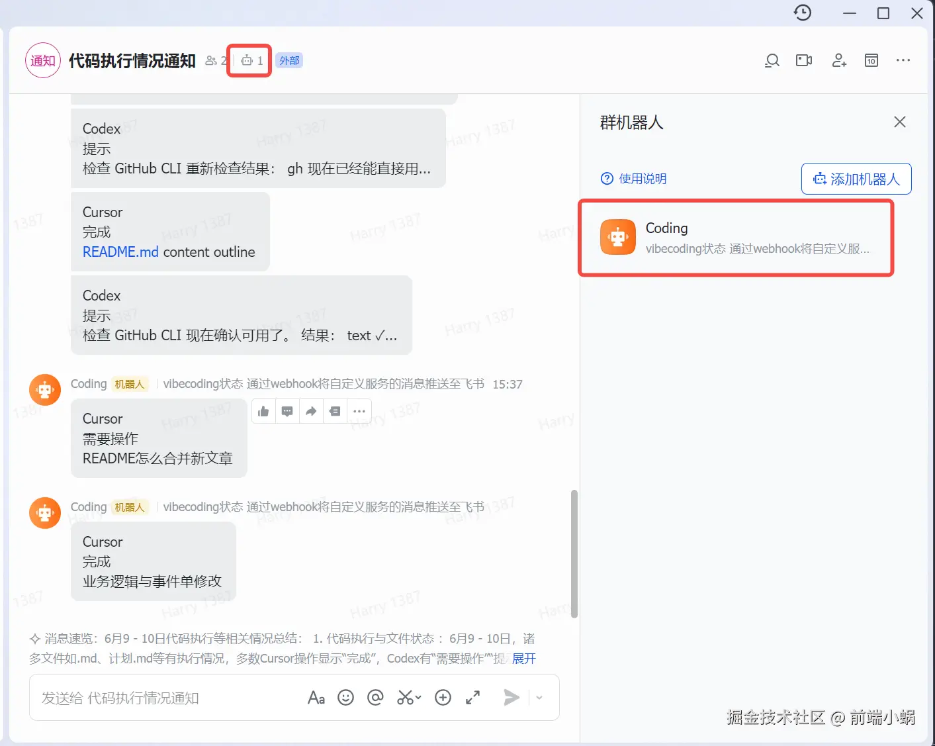
Task: Click the 外部 external tag
Action: point(289,60)
